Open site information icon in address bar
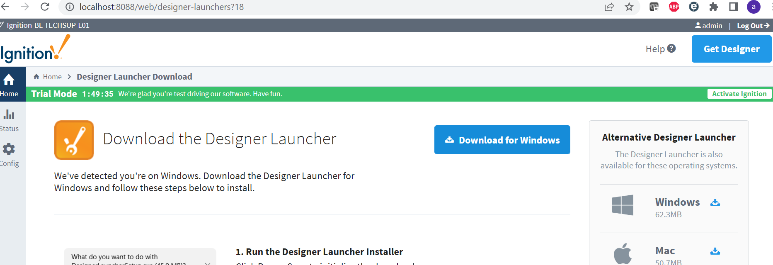This screenshot has height=265, width=773. [x=70, y=7]
